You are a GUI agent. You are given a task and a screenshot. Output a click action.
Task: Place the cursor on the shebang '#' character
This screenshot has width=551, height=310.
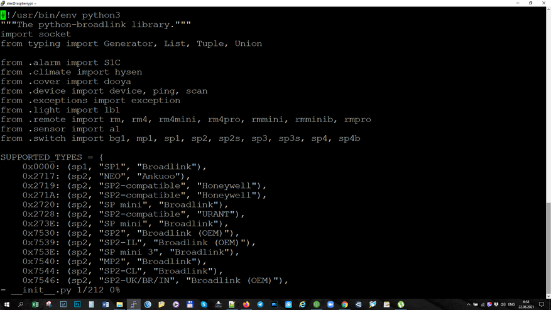click(x=3, y=15)
